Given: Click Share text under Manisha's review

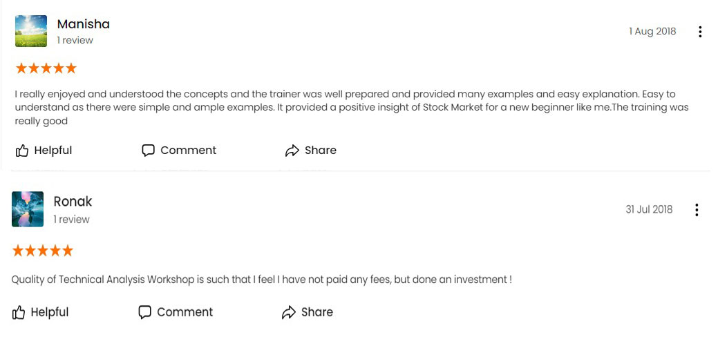Looking at the screenshot, I should point(321,151).
